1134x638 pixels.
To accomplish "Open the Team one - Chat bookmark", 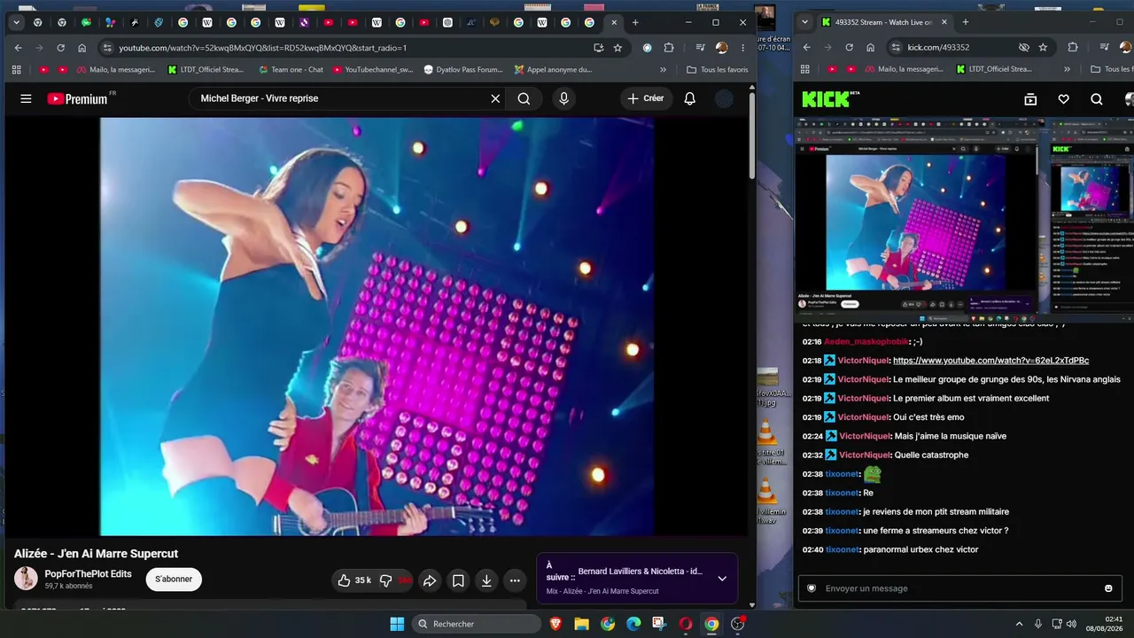I will point(291,69).
